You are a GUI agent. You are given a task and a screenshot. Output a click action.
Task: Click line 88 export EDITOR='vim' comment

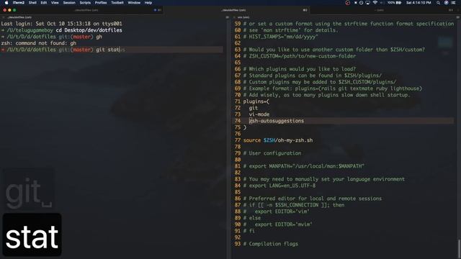tap(277, 212)
